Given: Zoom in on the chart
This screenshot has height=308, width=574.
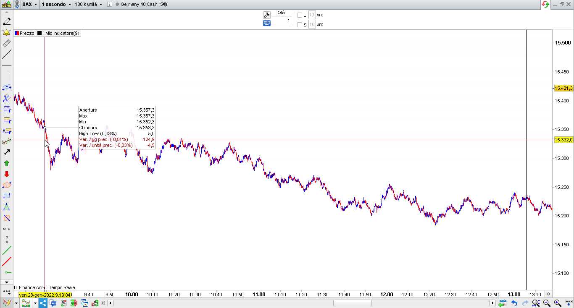Looking at the screenshot, I should [558, 303].
